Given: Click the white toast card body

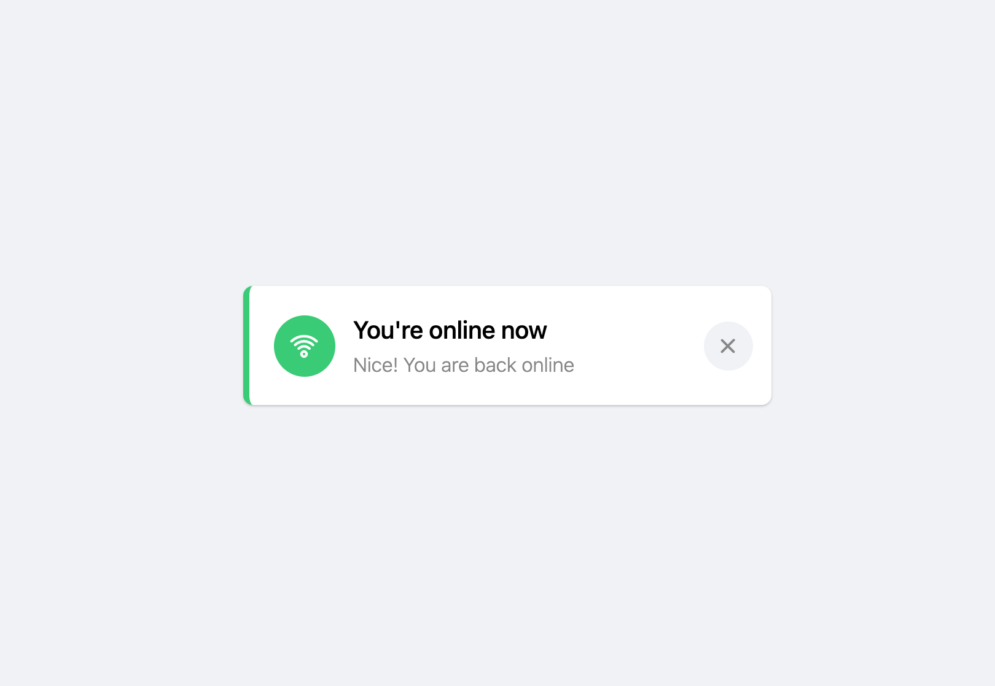Looking at the screenshot, I should (507, 345).
